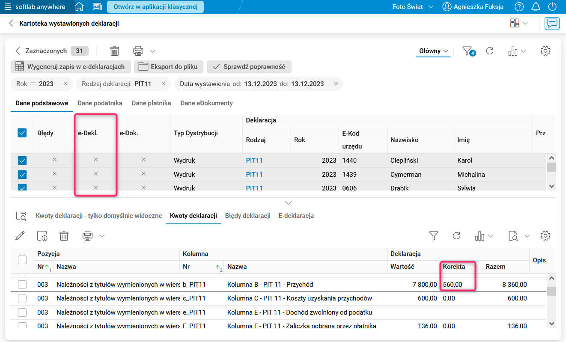Screen dimensions: 566x342
Task: Expand the print options arrow in the top toolbar
Action: coord(152,51)
